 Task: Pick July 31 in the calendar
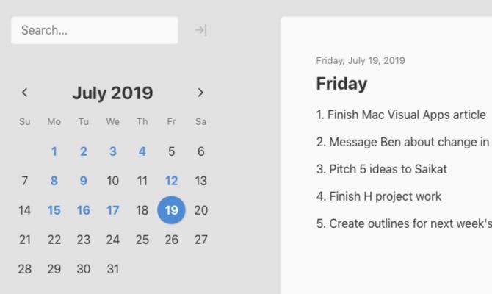[x=112, y=269]
